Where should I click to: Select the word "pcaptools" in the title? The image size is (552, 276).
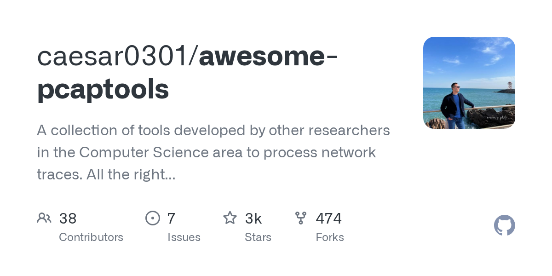tap(103, 89)
